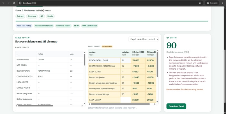Viewport: 226px width, 114px height.
Task: Go back to the previous browser page
Action: (3, 3)
